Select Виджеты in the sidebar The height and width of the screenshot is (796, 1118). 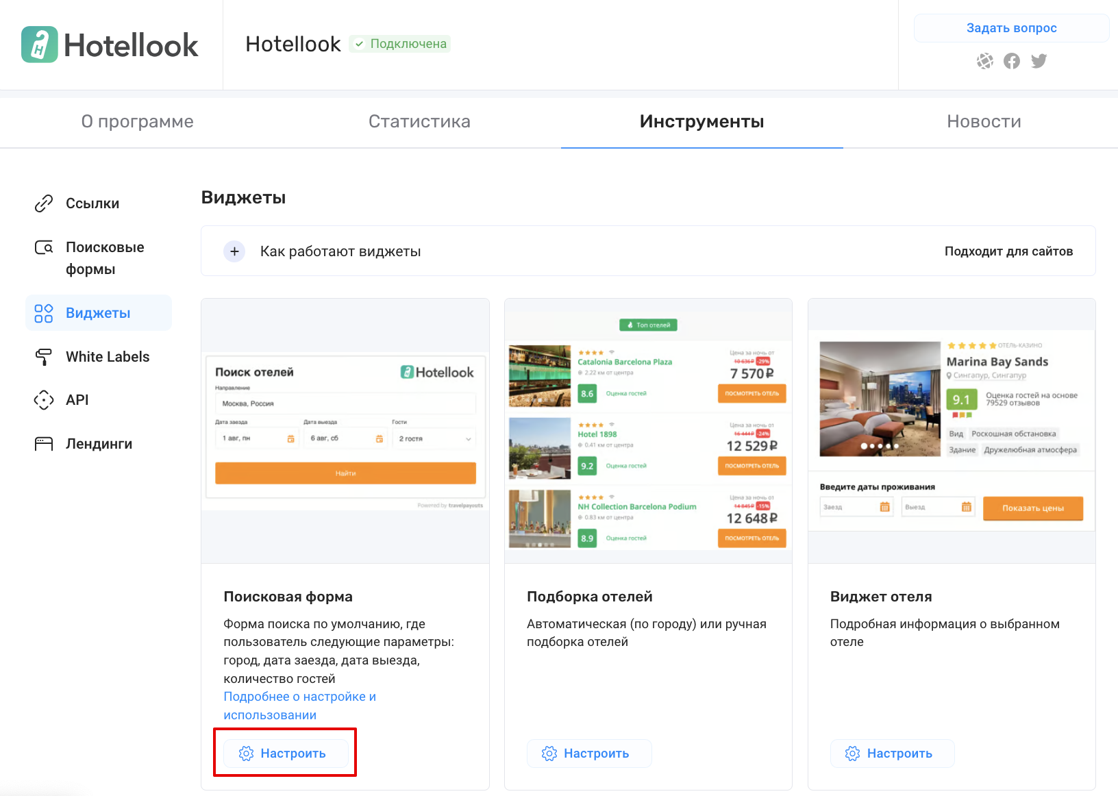99,313
